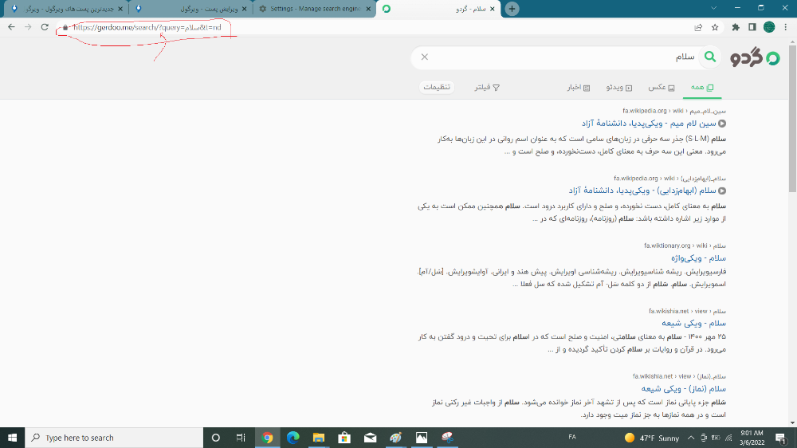Open سین لام میم - ویکی‌پدیا result

click(649, 123)
